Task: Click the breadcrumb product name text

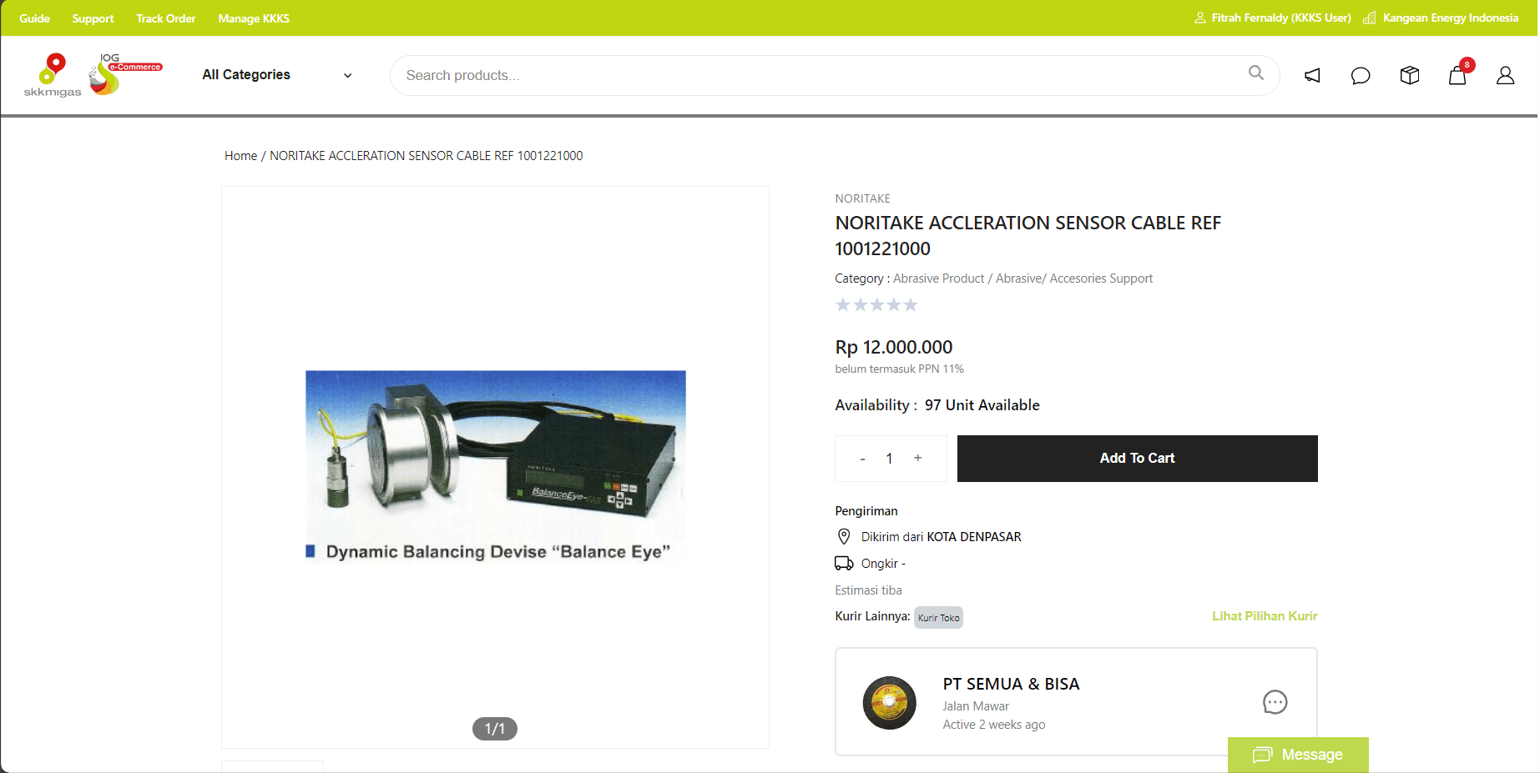Action: [x=426, y=156]
